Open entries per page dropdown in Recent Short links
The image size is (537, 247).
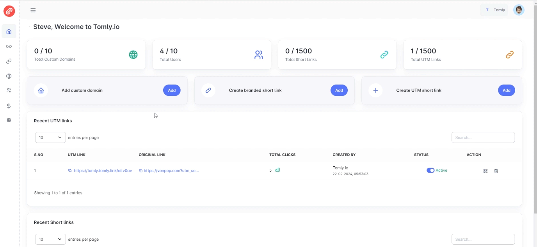[x=50, y=239]
